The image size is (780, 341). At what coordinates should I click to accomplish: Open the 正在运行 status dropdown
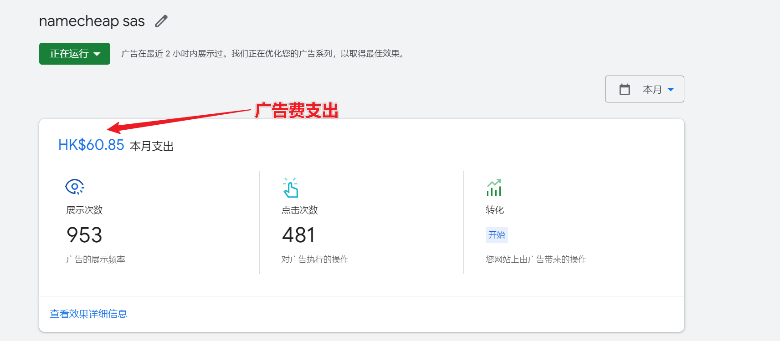pyautogui.click(x=75, y=54)
